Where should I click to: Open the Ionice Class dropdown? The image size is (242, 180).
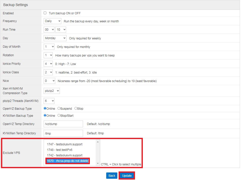click(x=48, y=72)
